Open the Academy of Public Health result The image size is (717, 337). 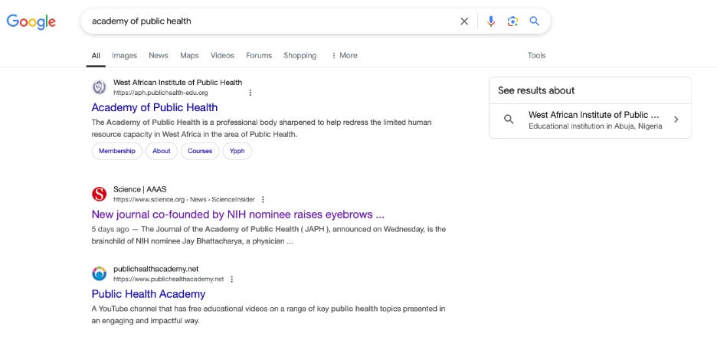coord(155,107)
